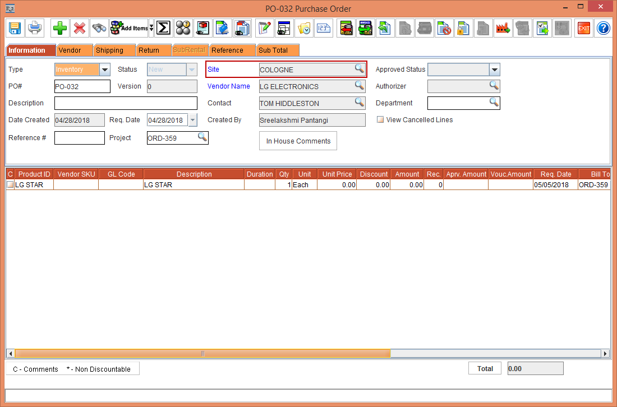Open Help with the blue question mark
This screenshot has width=617, height=407.
click(603, 27)
